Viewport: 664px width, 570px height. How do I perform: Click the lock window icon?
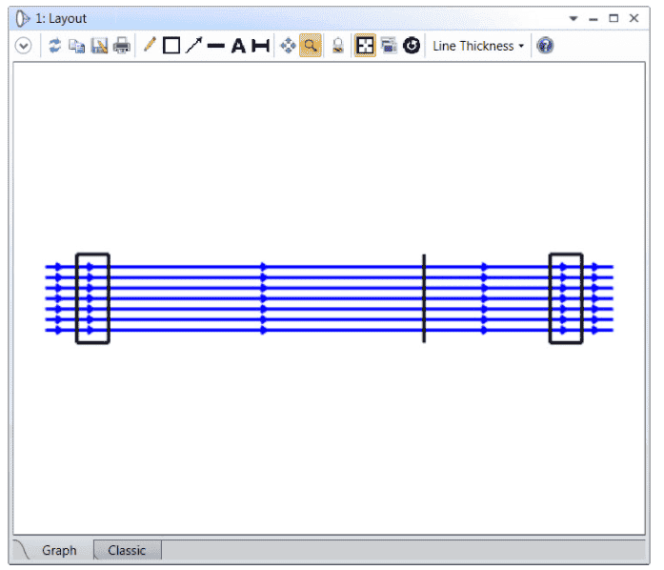[338, 46]
